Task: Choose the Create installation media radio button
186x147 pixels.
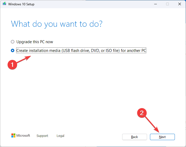Action: [x=12, y=51]
